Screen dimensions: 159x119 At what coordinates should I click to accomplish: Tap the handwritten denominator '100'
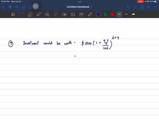pyautogui.click(x=106, y=48)
